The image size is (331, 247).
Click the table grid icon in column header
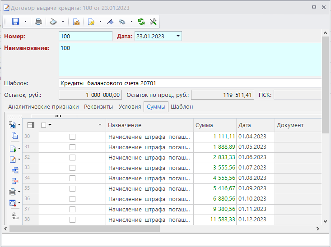[x=31, y=125]
